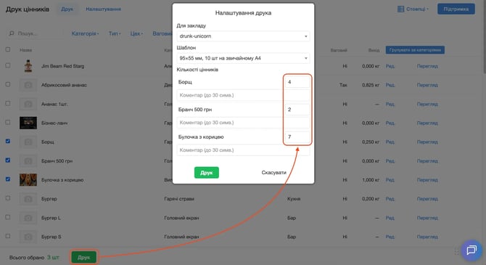Uncheck the Булочка з корицею checkbox
The image size is (486, 265).
pyautogui.click(x=8, y=179)
